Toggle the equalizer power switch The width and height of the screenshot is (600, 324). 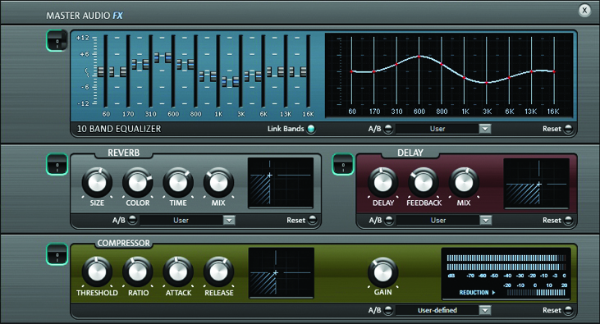coord(57,41)
